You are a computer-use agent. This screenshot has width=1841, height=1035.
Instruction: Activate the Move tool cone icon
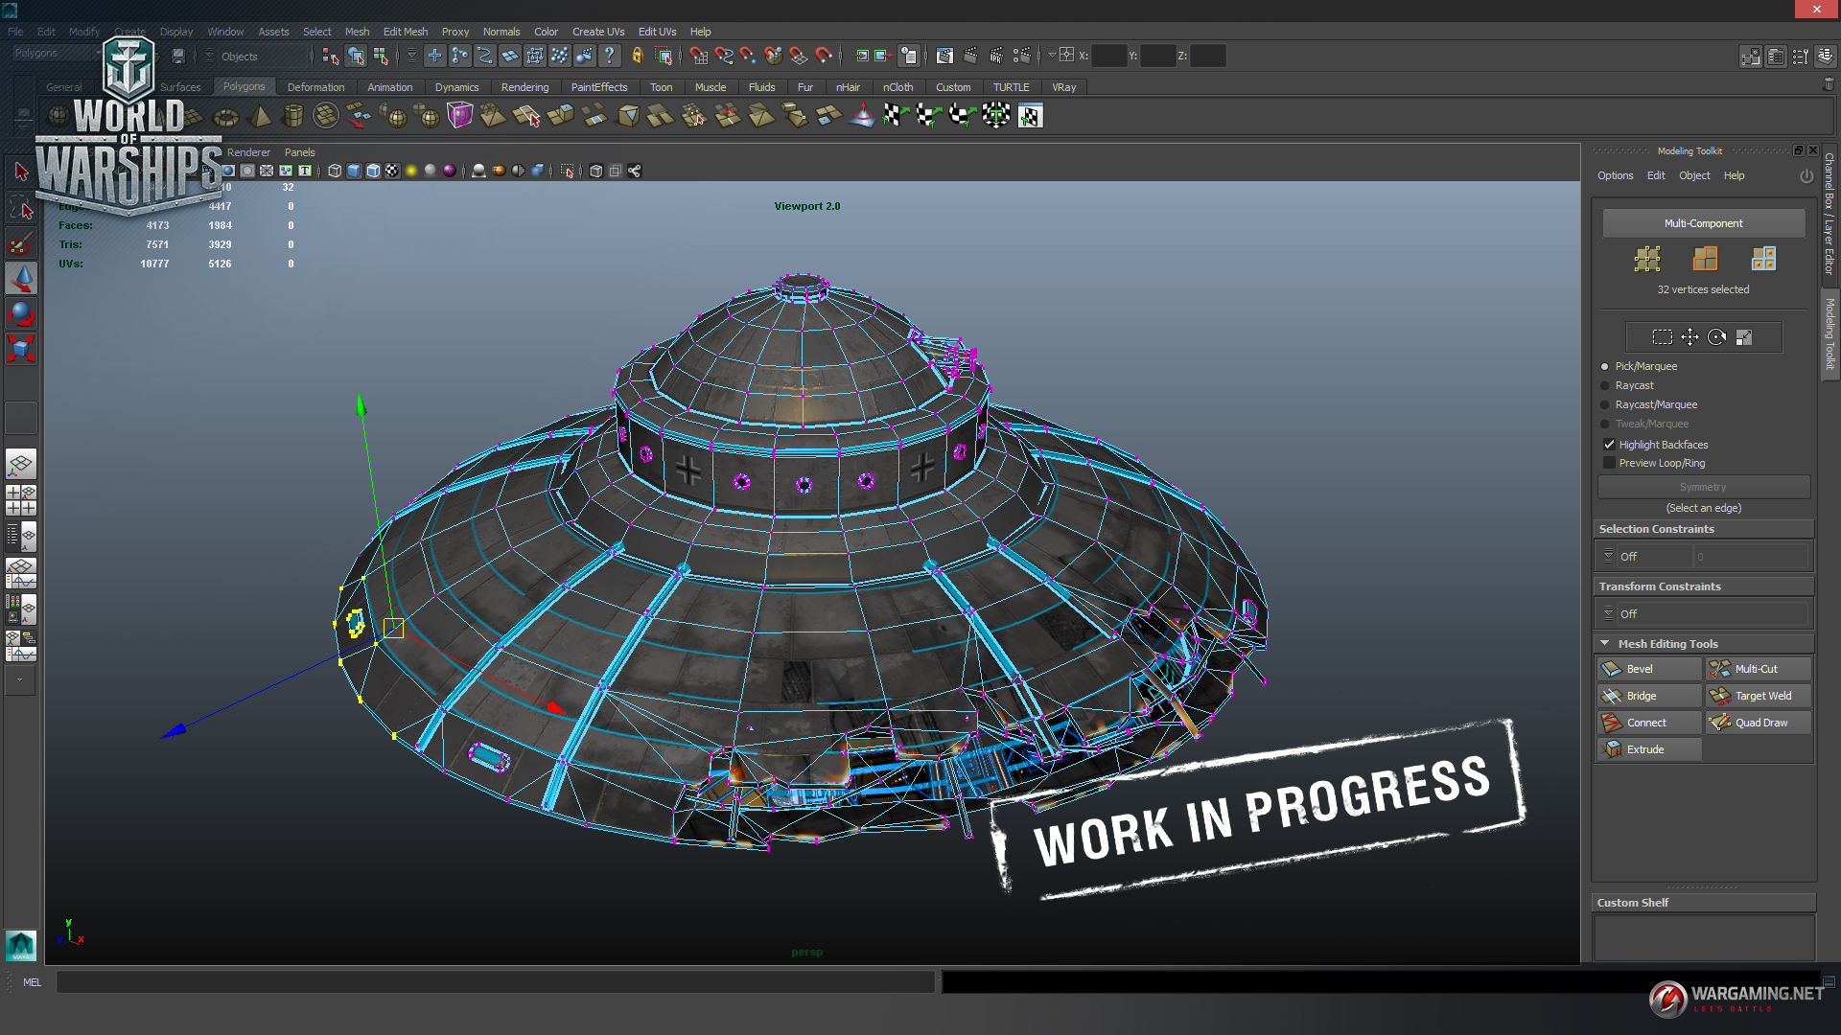21,279
